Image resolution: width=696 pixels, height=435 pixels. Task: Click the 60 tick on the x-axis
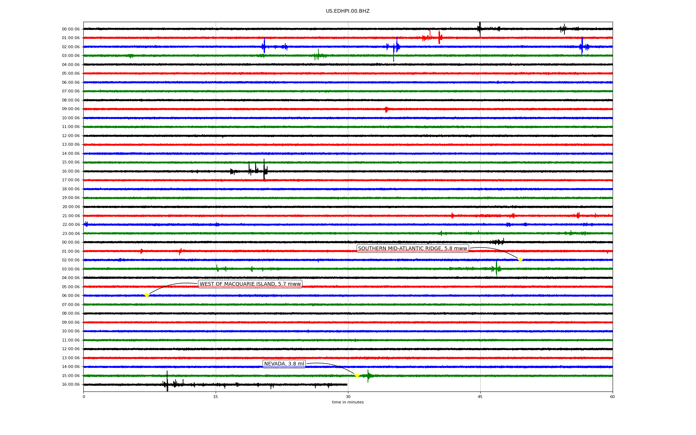612,397
